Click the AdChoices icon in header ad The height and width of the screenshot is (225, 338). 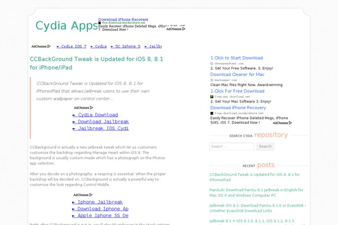pos(184,29)
